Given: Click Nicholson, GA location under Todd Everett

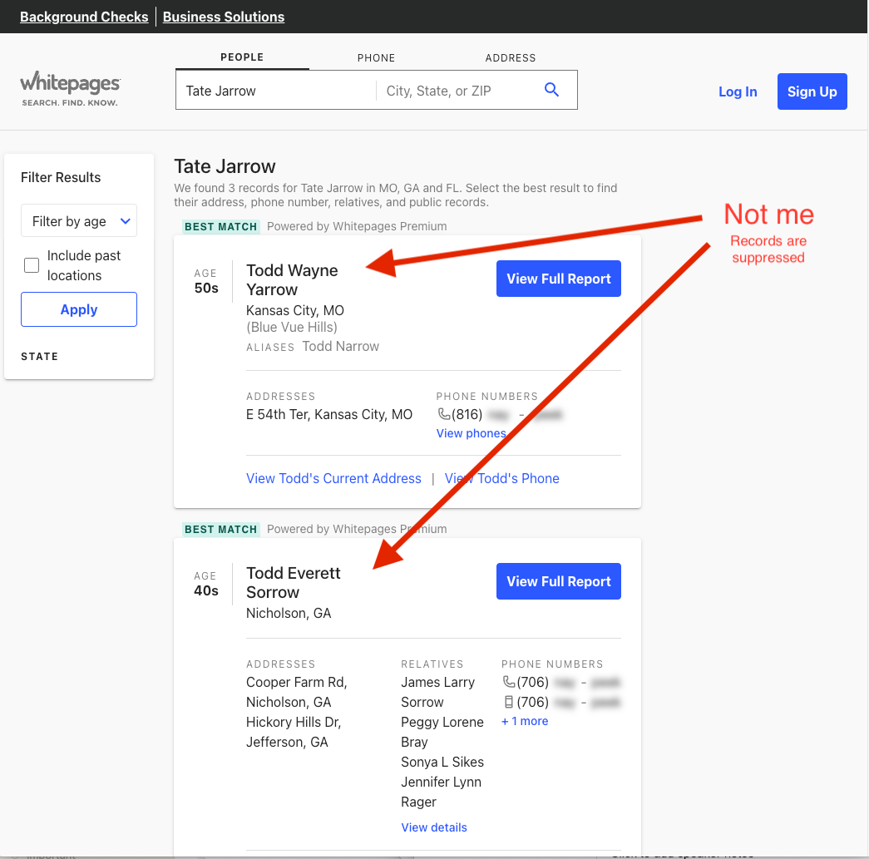Looking at the screenshot, I should coord(289,613).
